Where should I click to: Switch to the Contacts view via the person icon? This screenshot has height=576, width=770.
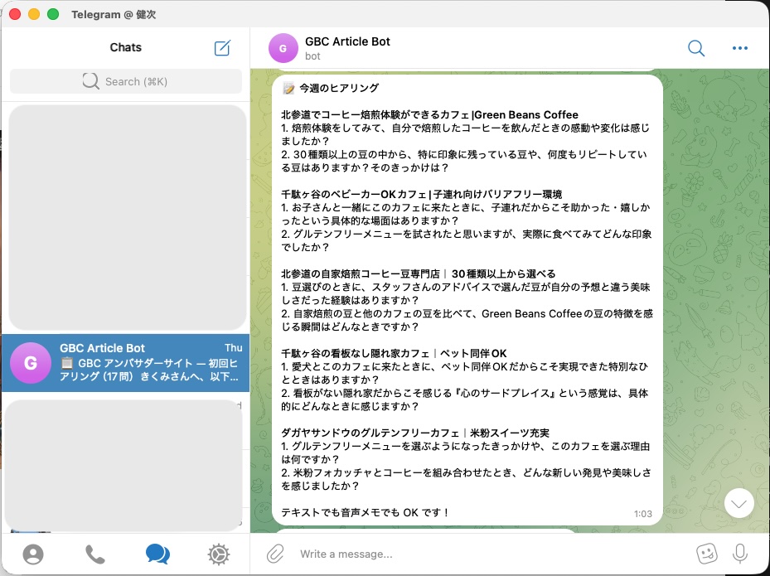pyautogui.click(x=32, y=554)
